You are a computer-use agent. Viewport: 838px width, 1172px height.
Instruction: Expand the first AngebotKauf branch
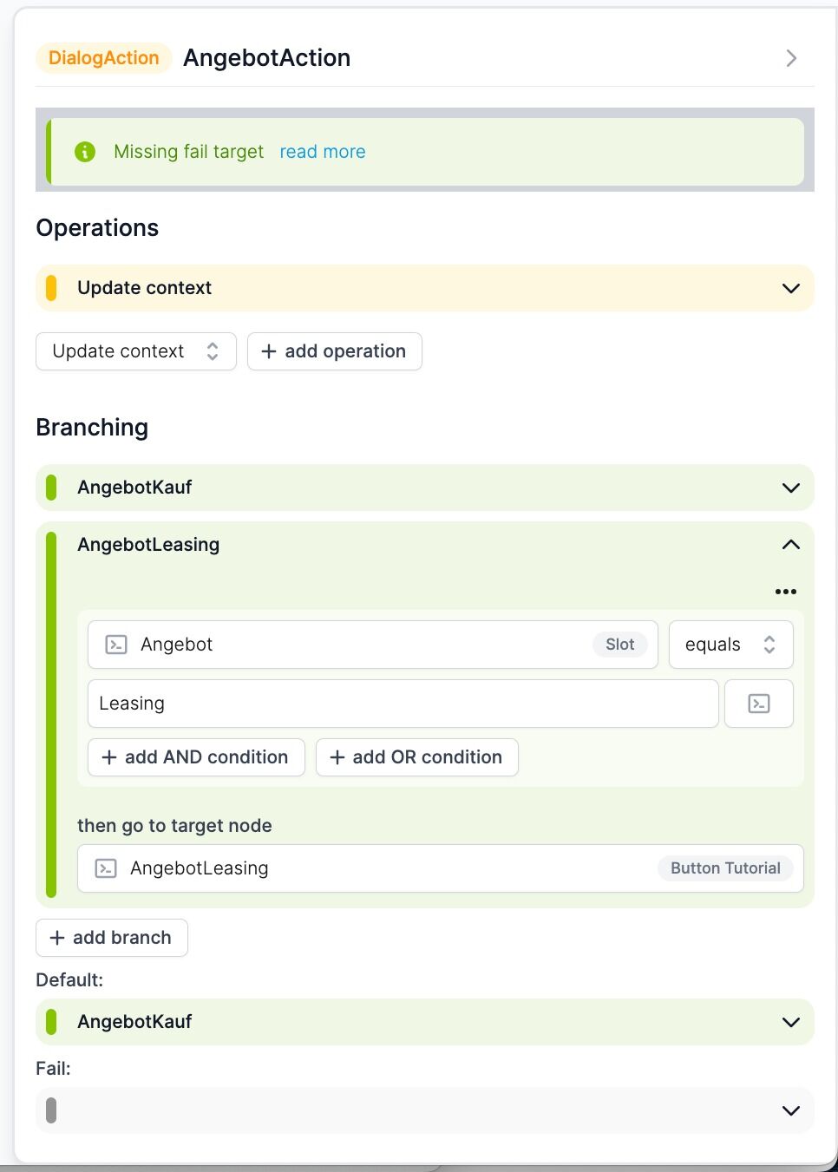[425, 488]
